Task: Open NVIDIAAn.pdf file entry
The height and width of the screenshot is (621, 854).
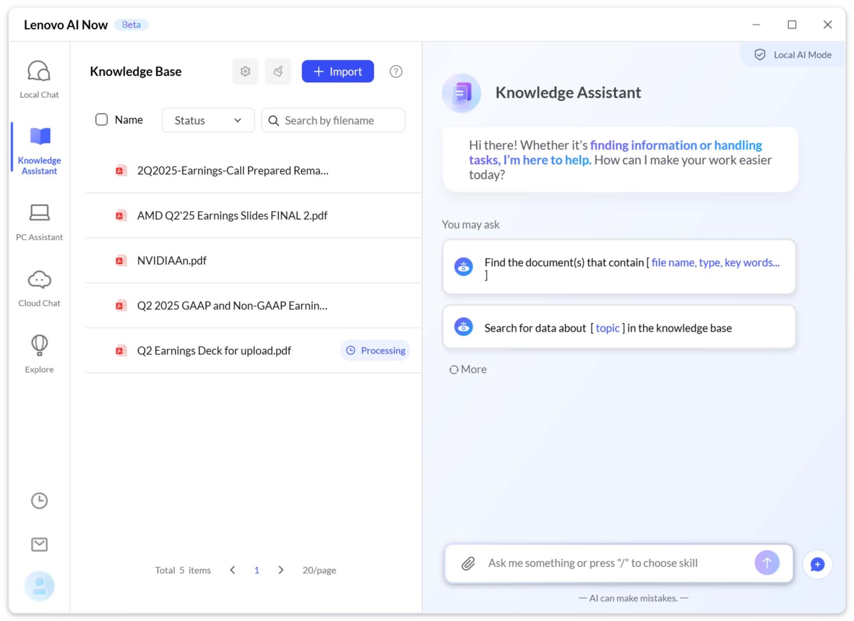Action: (x=172, y=261)
